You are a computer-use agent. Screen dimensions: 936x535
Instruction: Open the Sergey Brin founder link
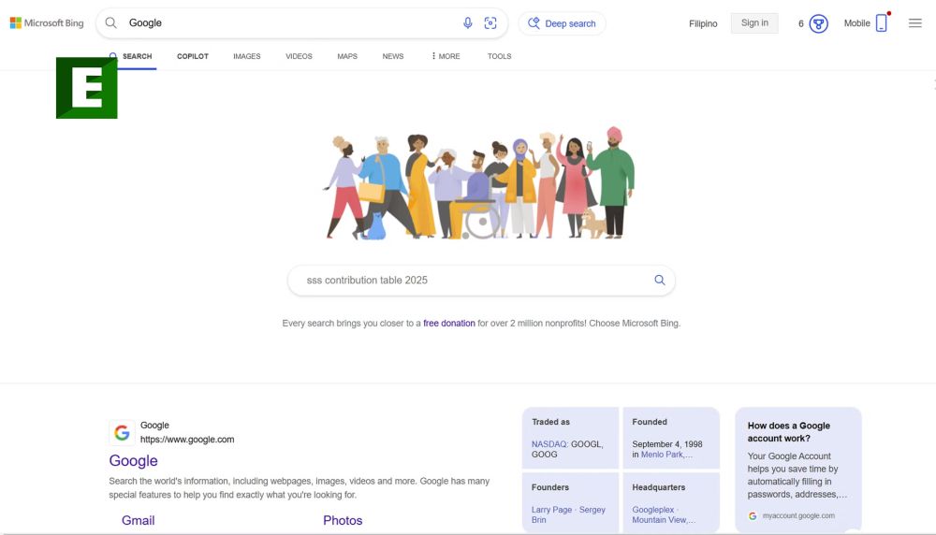568,514
